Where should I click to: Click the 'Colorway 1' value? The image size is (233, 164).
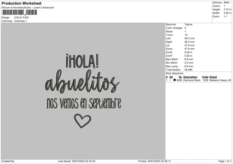pos(21,21)
